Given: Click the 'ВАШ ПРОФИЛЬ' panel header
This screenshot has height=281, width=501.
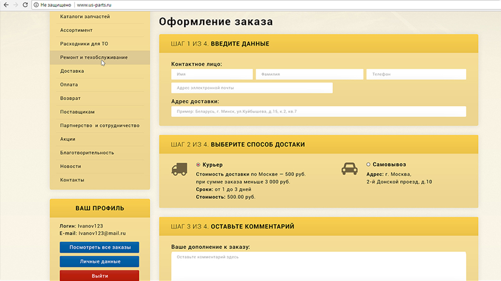Looking at the screenshot, I should click(100, 208).
